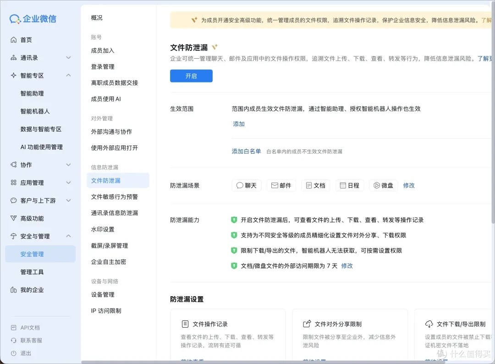The width and height of the screenshot is (495, 364).
Task: Open IP 访问限制
Action: [106, 311]
